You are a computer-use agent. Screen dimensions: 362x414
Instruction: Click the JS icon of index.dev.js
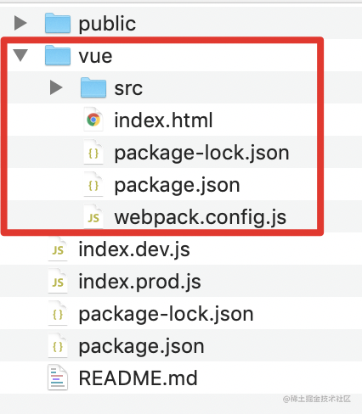tap(58, 249)
